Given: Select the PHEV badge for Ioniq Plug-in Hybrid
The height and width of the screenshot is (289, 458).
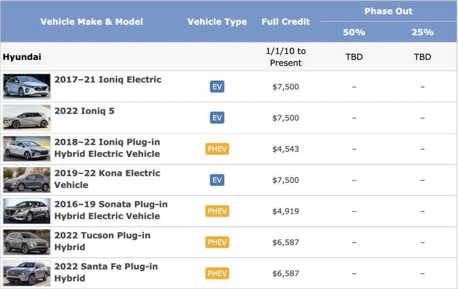Looking at the screenshot, I should coord(217,149).
